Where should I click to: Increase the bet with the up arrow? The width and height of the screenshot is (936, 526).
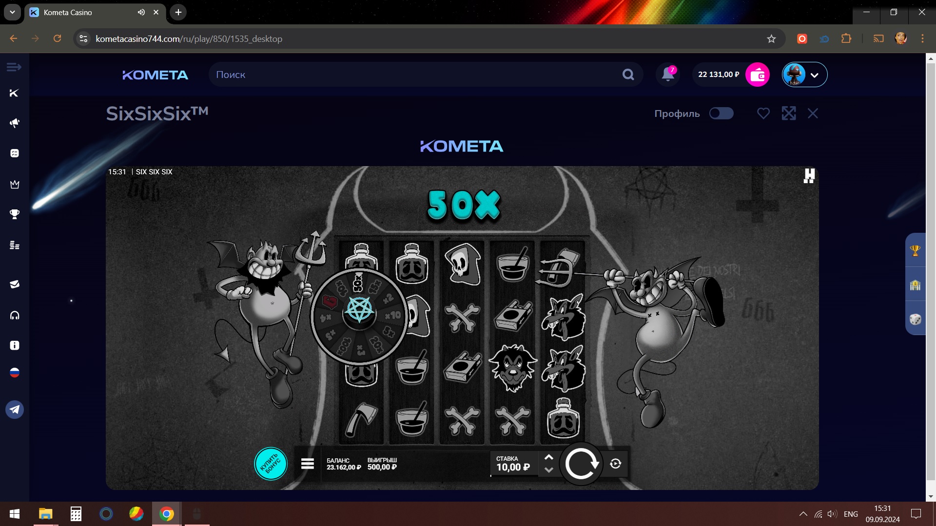point(548,457)
